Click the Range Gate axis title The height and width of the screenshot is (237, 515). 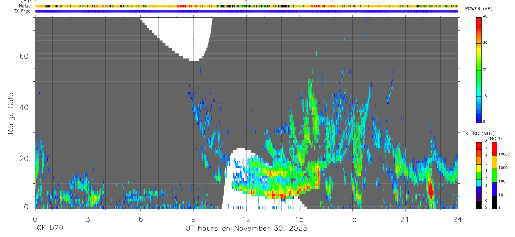[x=10, y=113]
